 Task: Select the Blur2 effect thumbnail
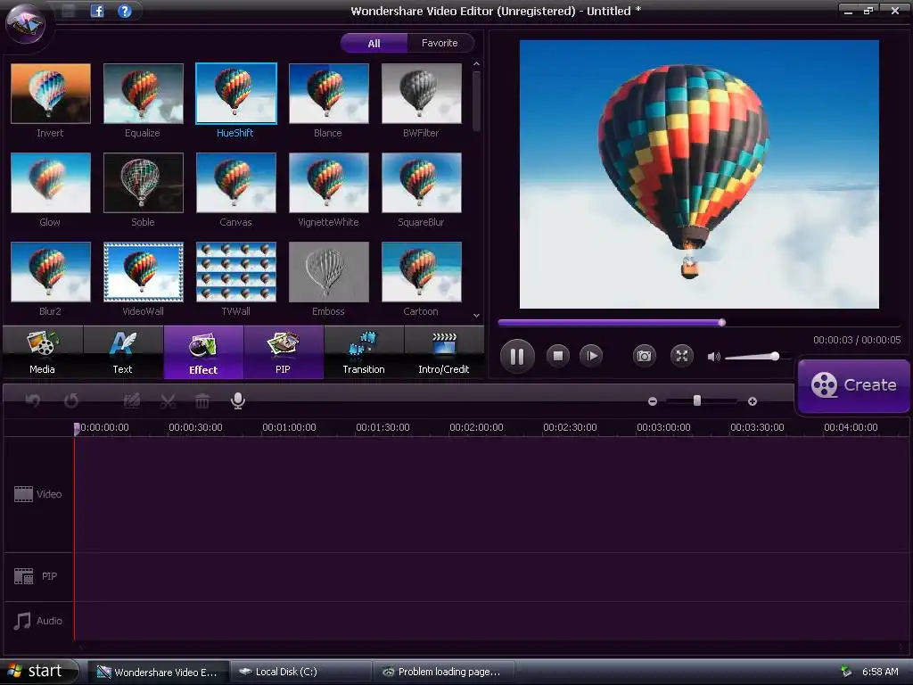[51, 272]
